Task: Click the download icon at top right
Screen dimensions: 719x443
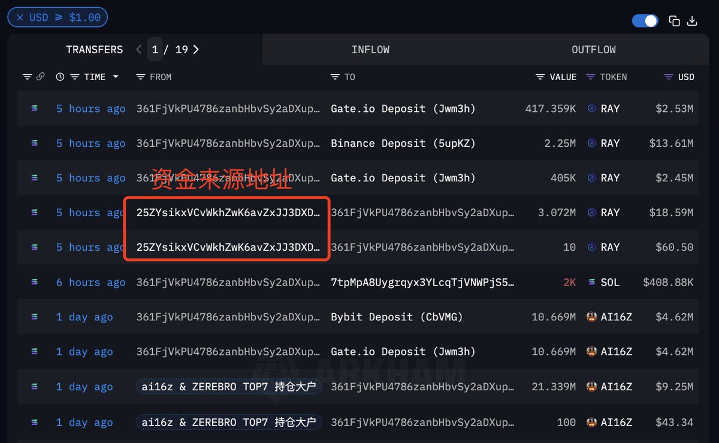Action: 692,21
